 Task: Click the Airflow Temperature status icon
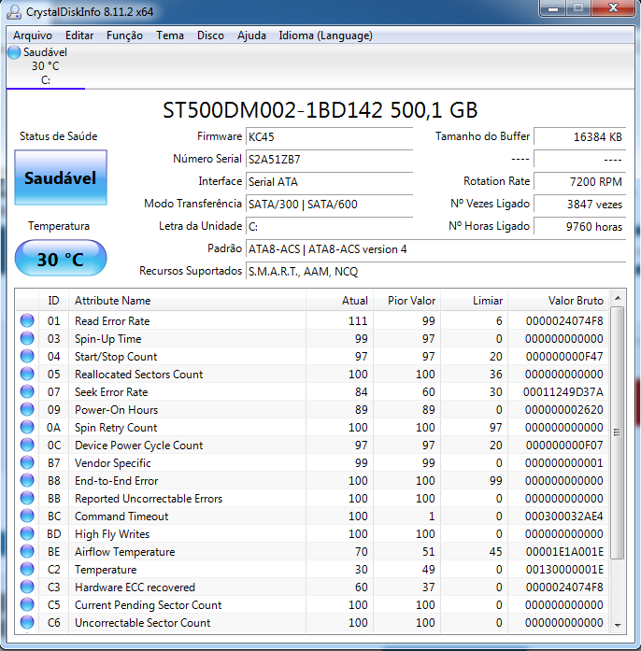point(27,551)
